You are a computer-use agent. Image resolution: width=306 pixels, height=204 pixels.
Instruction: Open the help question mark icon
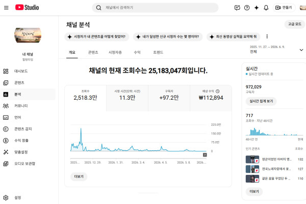point(247,8)
